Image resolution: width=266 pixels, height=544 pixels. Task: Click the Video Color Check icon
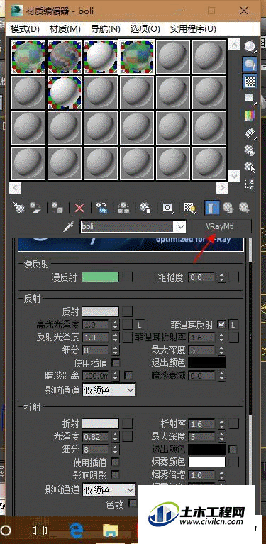(x=250, y=115)
